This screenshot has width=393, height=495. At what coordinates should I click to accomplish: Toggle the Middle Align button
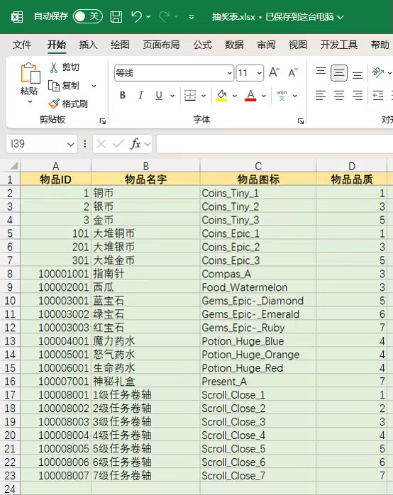tap(339, 73)
